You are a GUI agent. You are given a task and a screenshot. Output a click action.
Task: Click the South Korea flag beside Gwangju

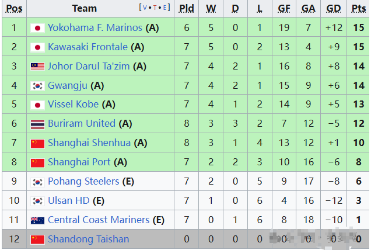(37, 86)
